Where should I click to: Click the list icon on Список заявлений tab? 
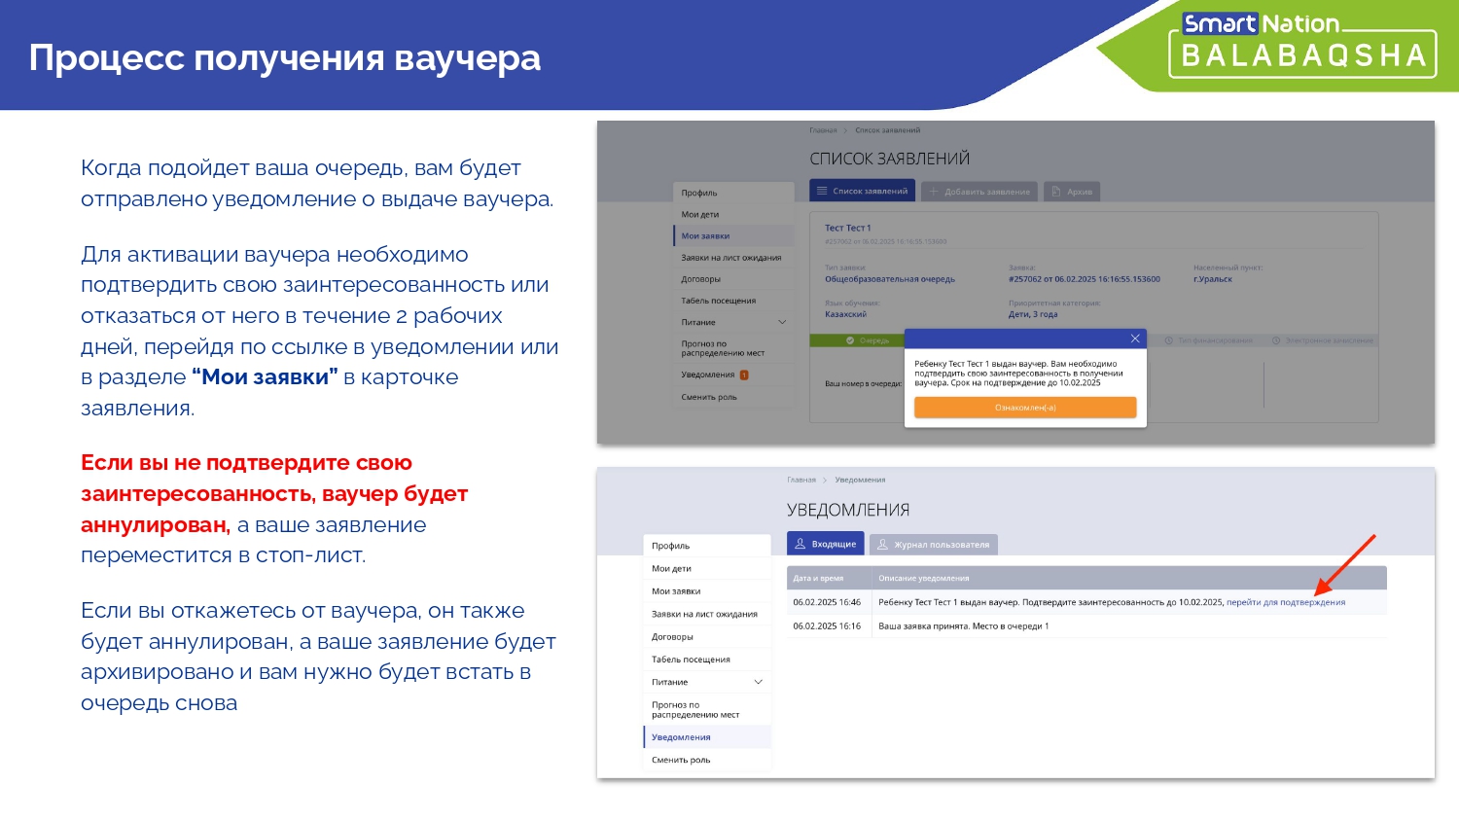click(x=822, y=192)
